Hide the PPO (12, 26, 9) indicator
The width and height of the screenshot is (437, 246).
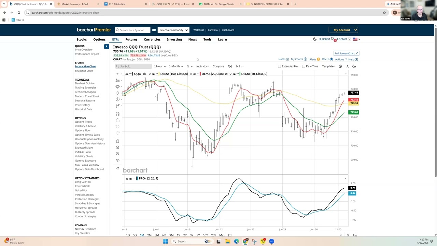click(130, 179)
